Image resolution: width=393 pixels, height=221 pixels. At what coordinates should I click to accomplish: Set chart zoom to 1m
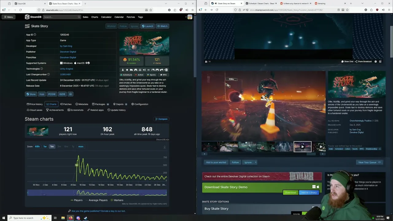click(52, 146)
